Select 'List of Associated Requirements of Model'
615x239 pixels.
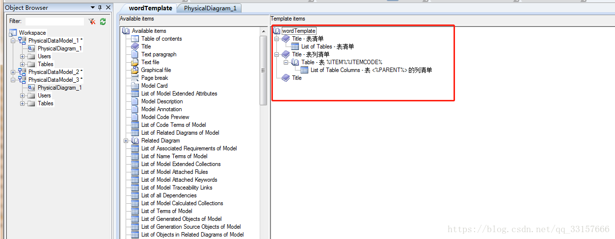click(189, 148)
